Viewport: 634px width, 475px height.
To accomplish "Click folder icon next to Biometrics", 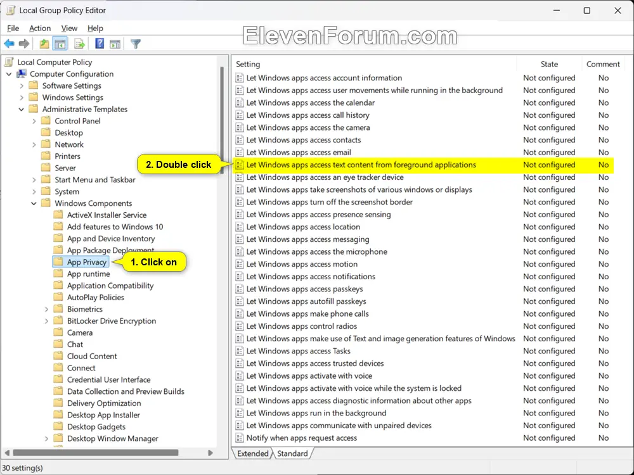I will 58,309.
